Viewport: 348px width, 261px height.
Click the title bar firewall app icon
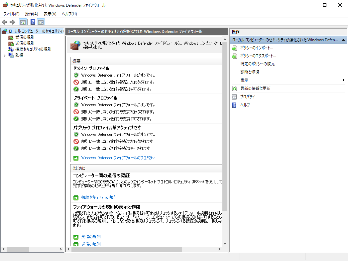[6, 5]
